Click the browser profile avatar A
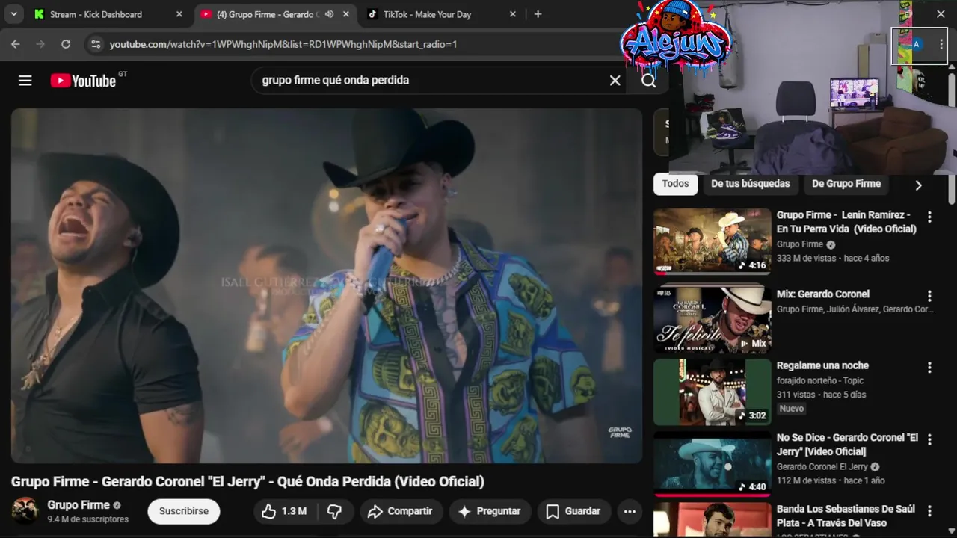The image size is (957, 538). [916, 44]
